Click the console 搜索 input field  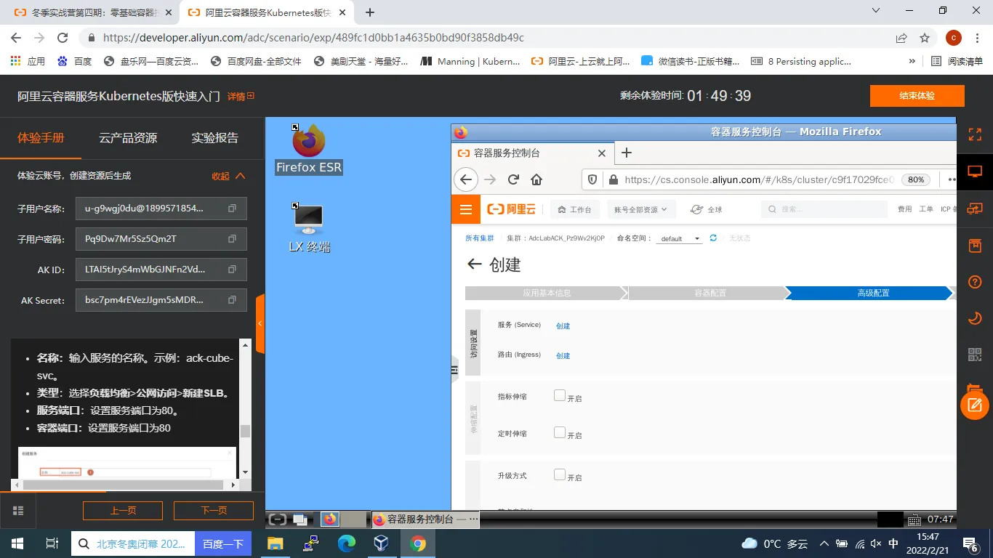tap(824, 209)
